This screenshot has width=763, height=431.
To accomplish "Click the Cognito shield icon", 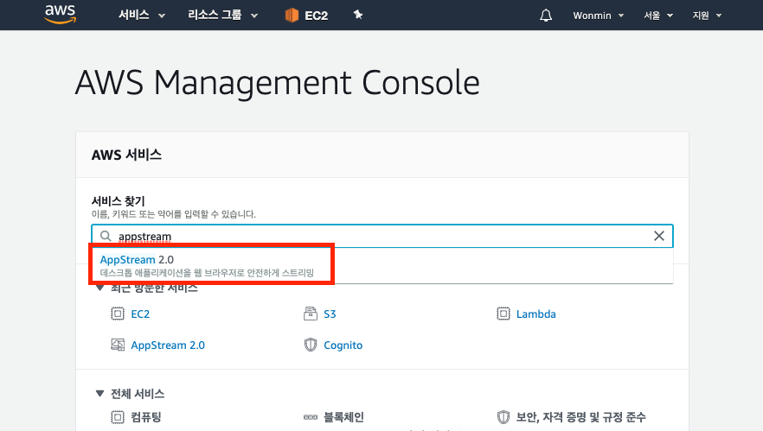I will tap(311, 345).
